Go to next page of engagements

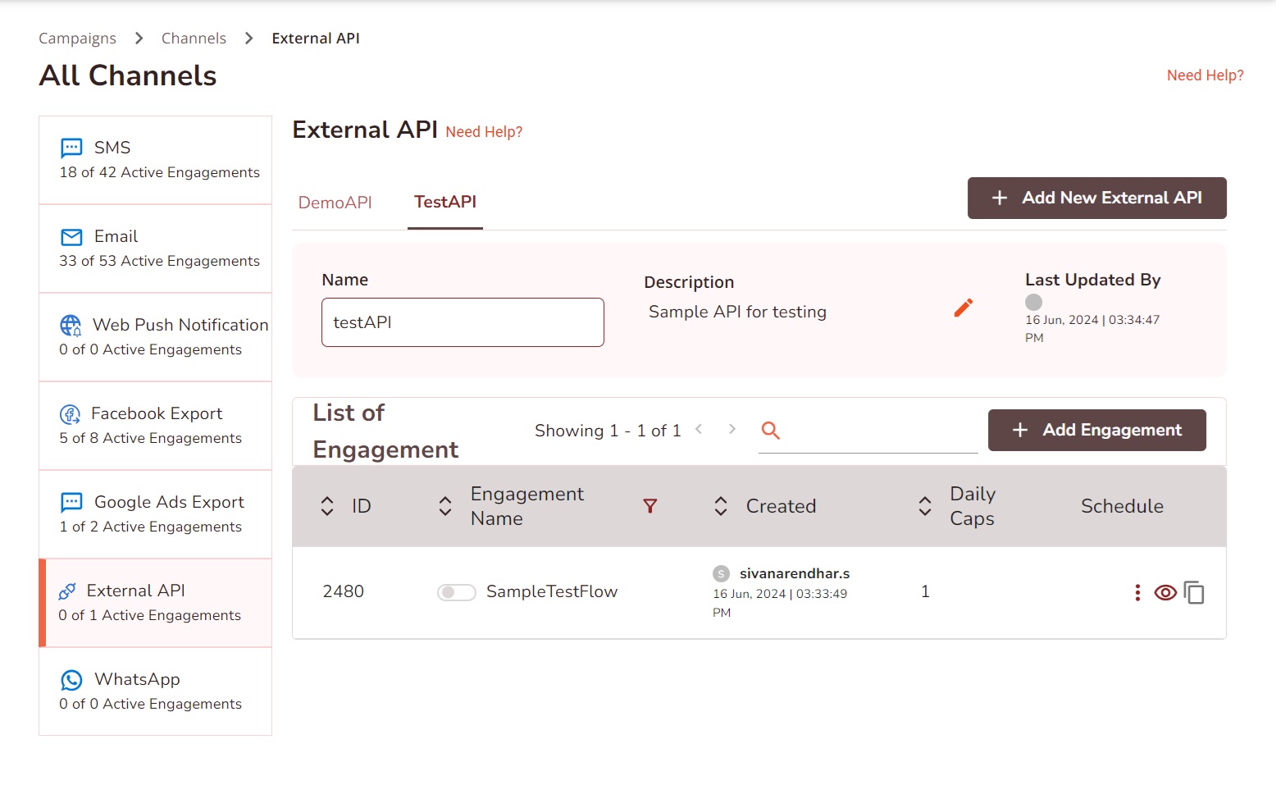point(732,429)
